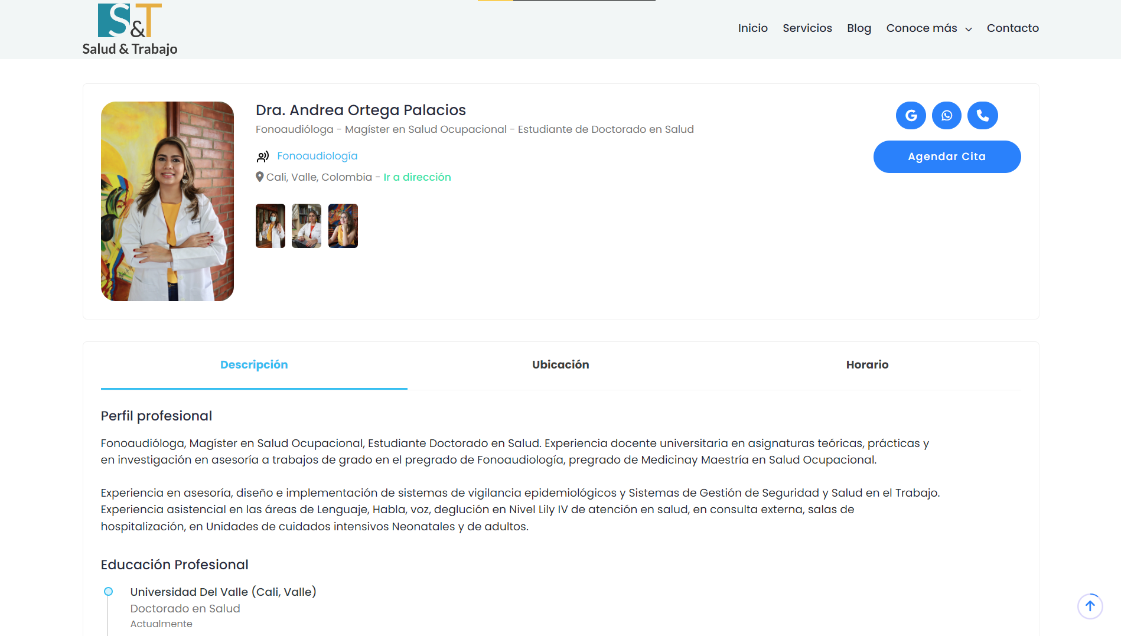Open the Servicios menu item
1121x636 pixels.
coord(807,28)
